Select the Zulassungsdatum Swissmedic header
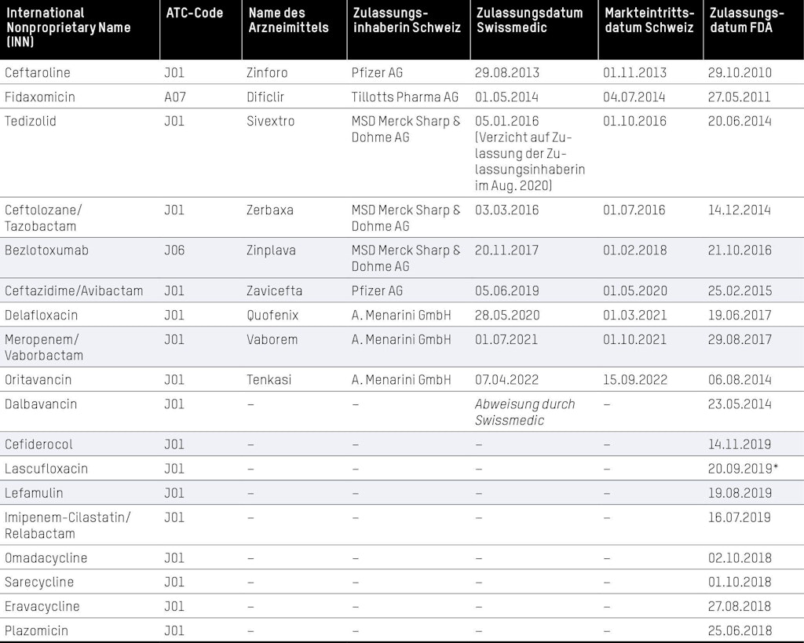 [529, 20]
